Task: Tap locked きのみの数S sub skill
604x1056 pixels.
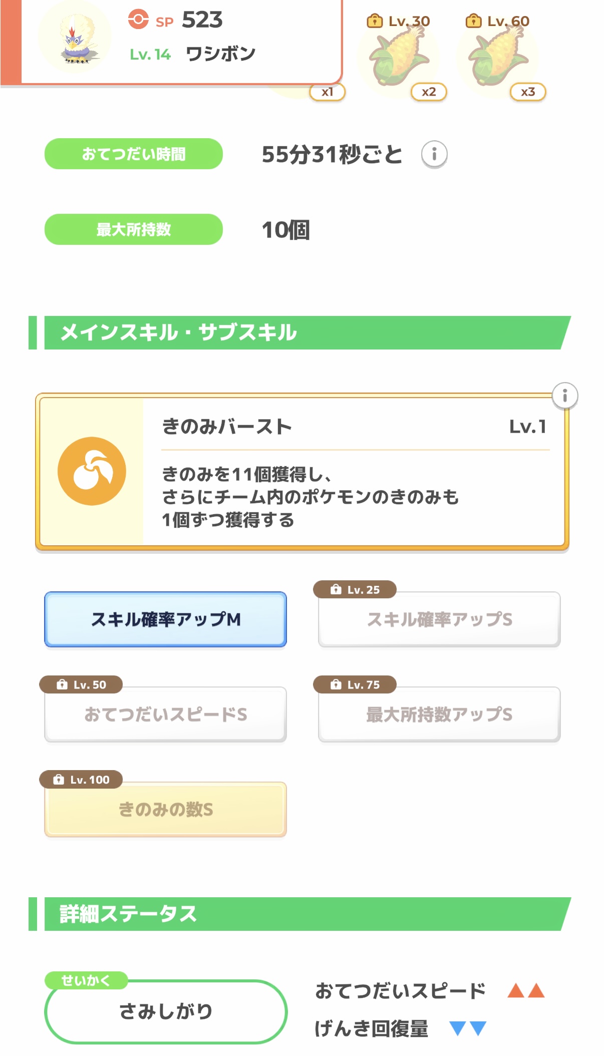Action: coord(165,809)
